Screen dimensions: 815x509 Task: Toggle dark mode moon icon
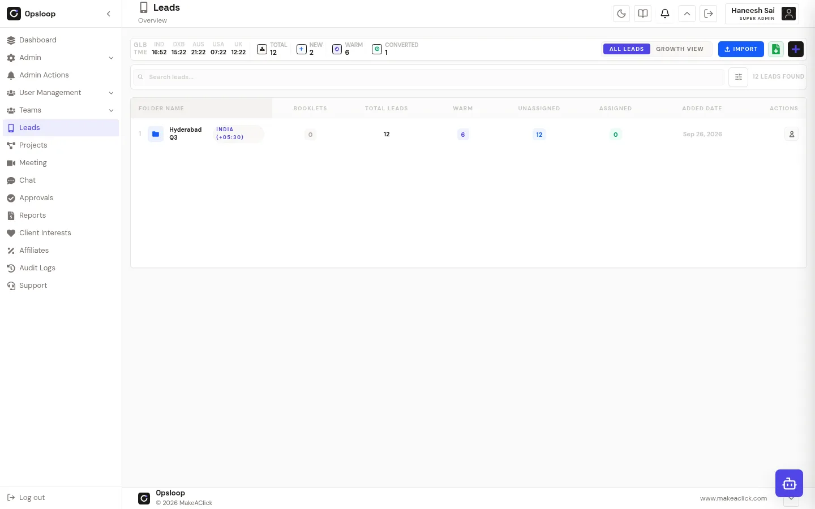click(621, 14)
